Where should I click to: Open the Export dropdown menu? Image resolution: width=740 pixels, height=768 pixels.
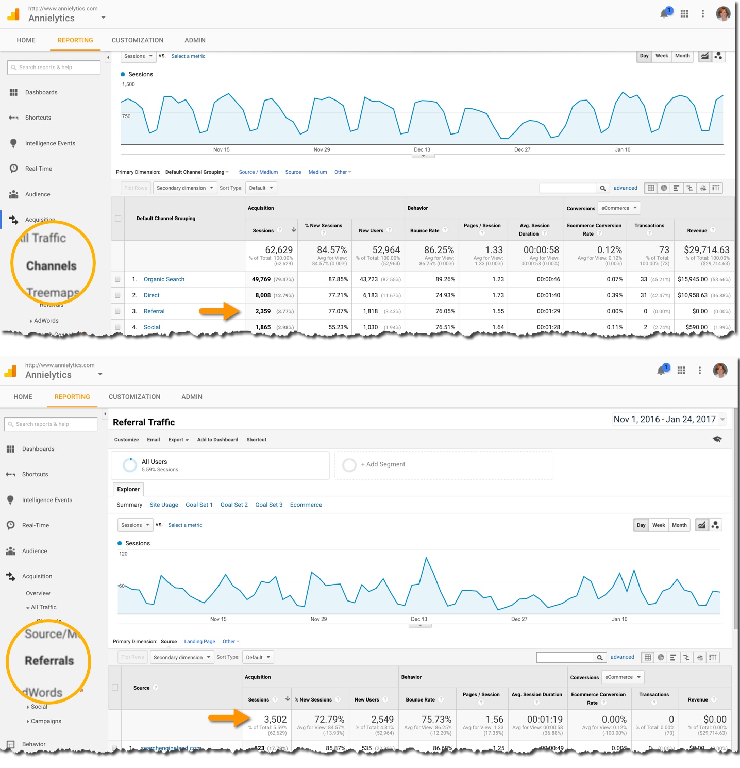point(178,440)
